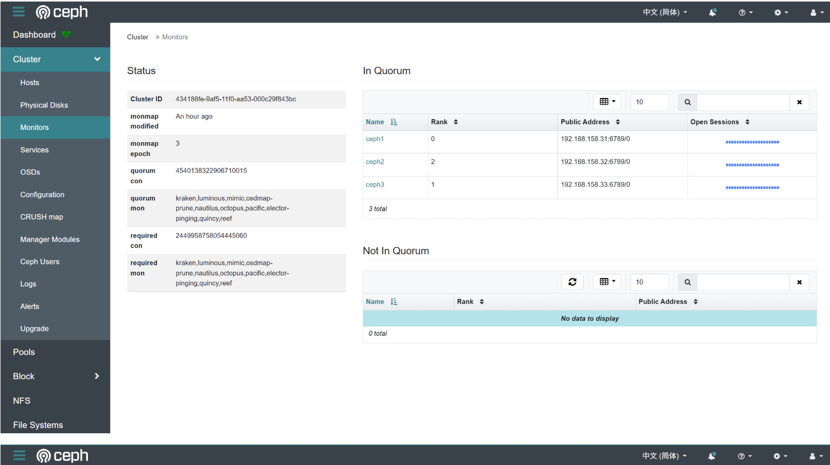Open monitor ceph3 details link
Viewport: 830px width, 465px height.
pos(375,185)
